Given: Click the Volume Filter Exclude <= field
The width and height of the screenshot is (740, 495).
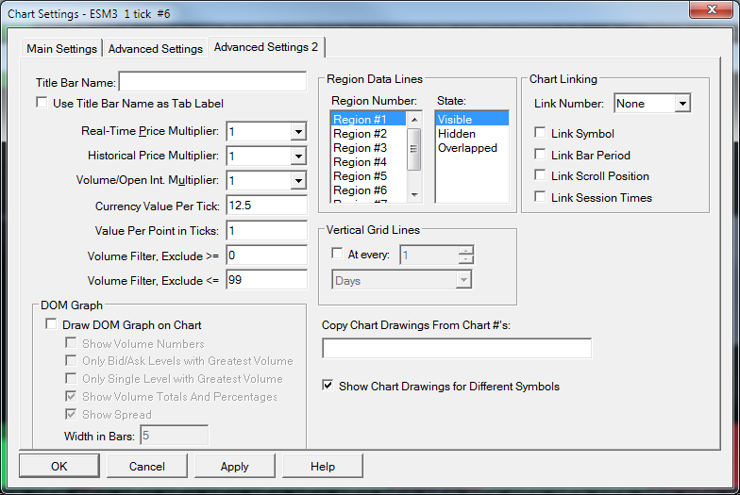Looking at the screenshot, I should pos(266,279).
